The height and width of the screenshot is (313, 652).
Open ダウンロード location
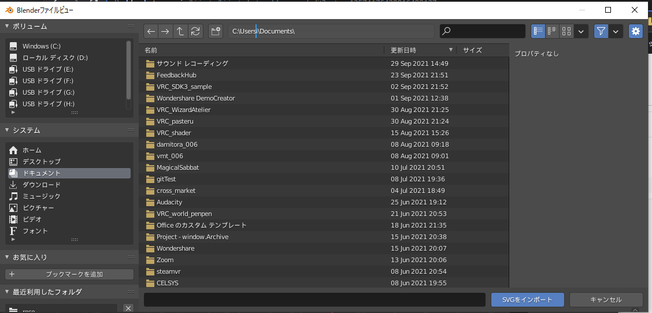[69, 185]
